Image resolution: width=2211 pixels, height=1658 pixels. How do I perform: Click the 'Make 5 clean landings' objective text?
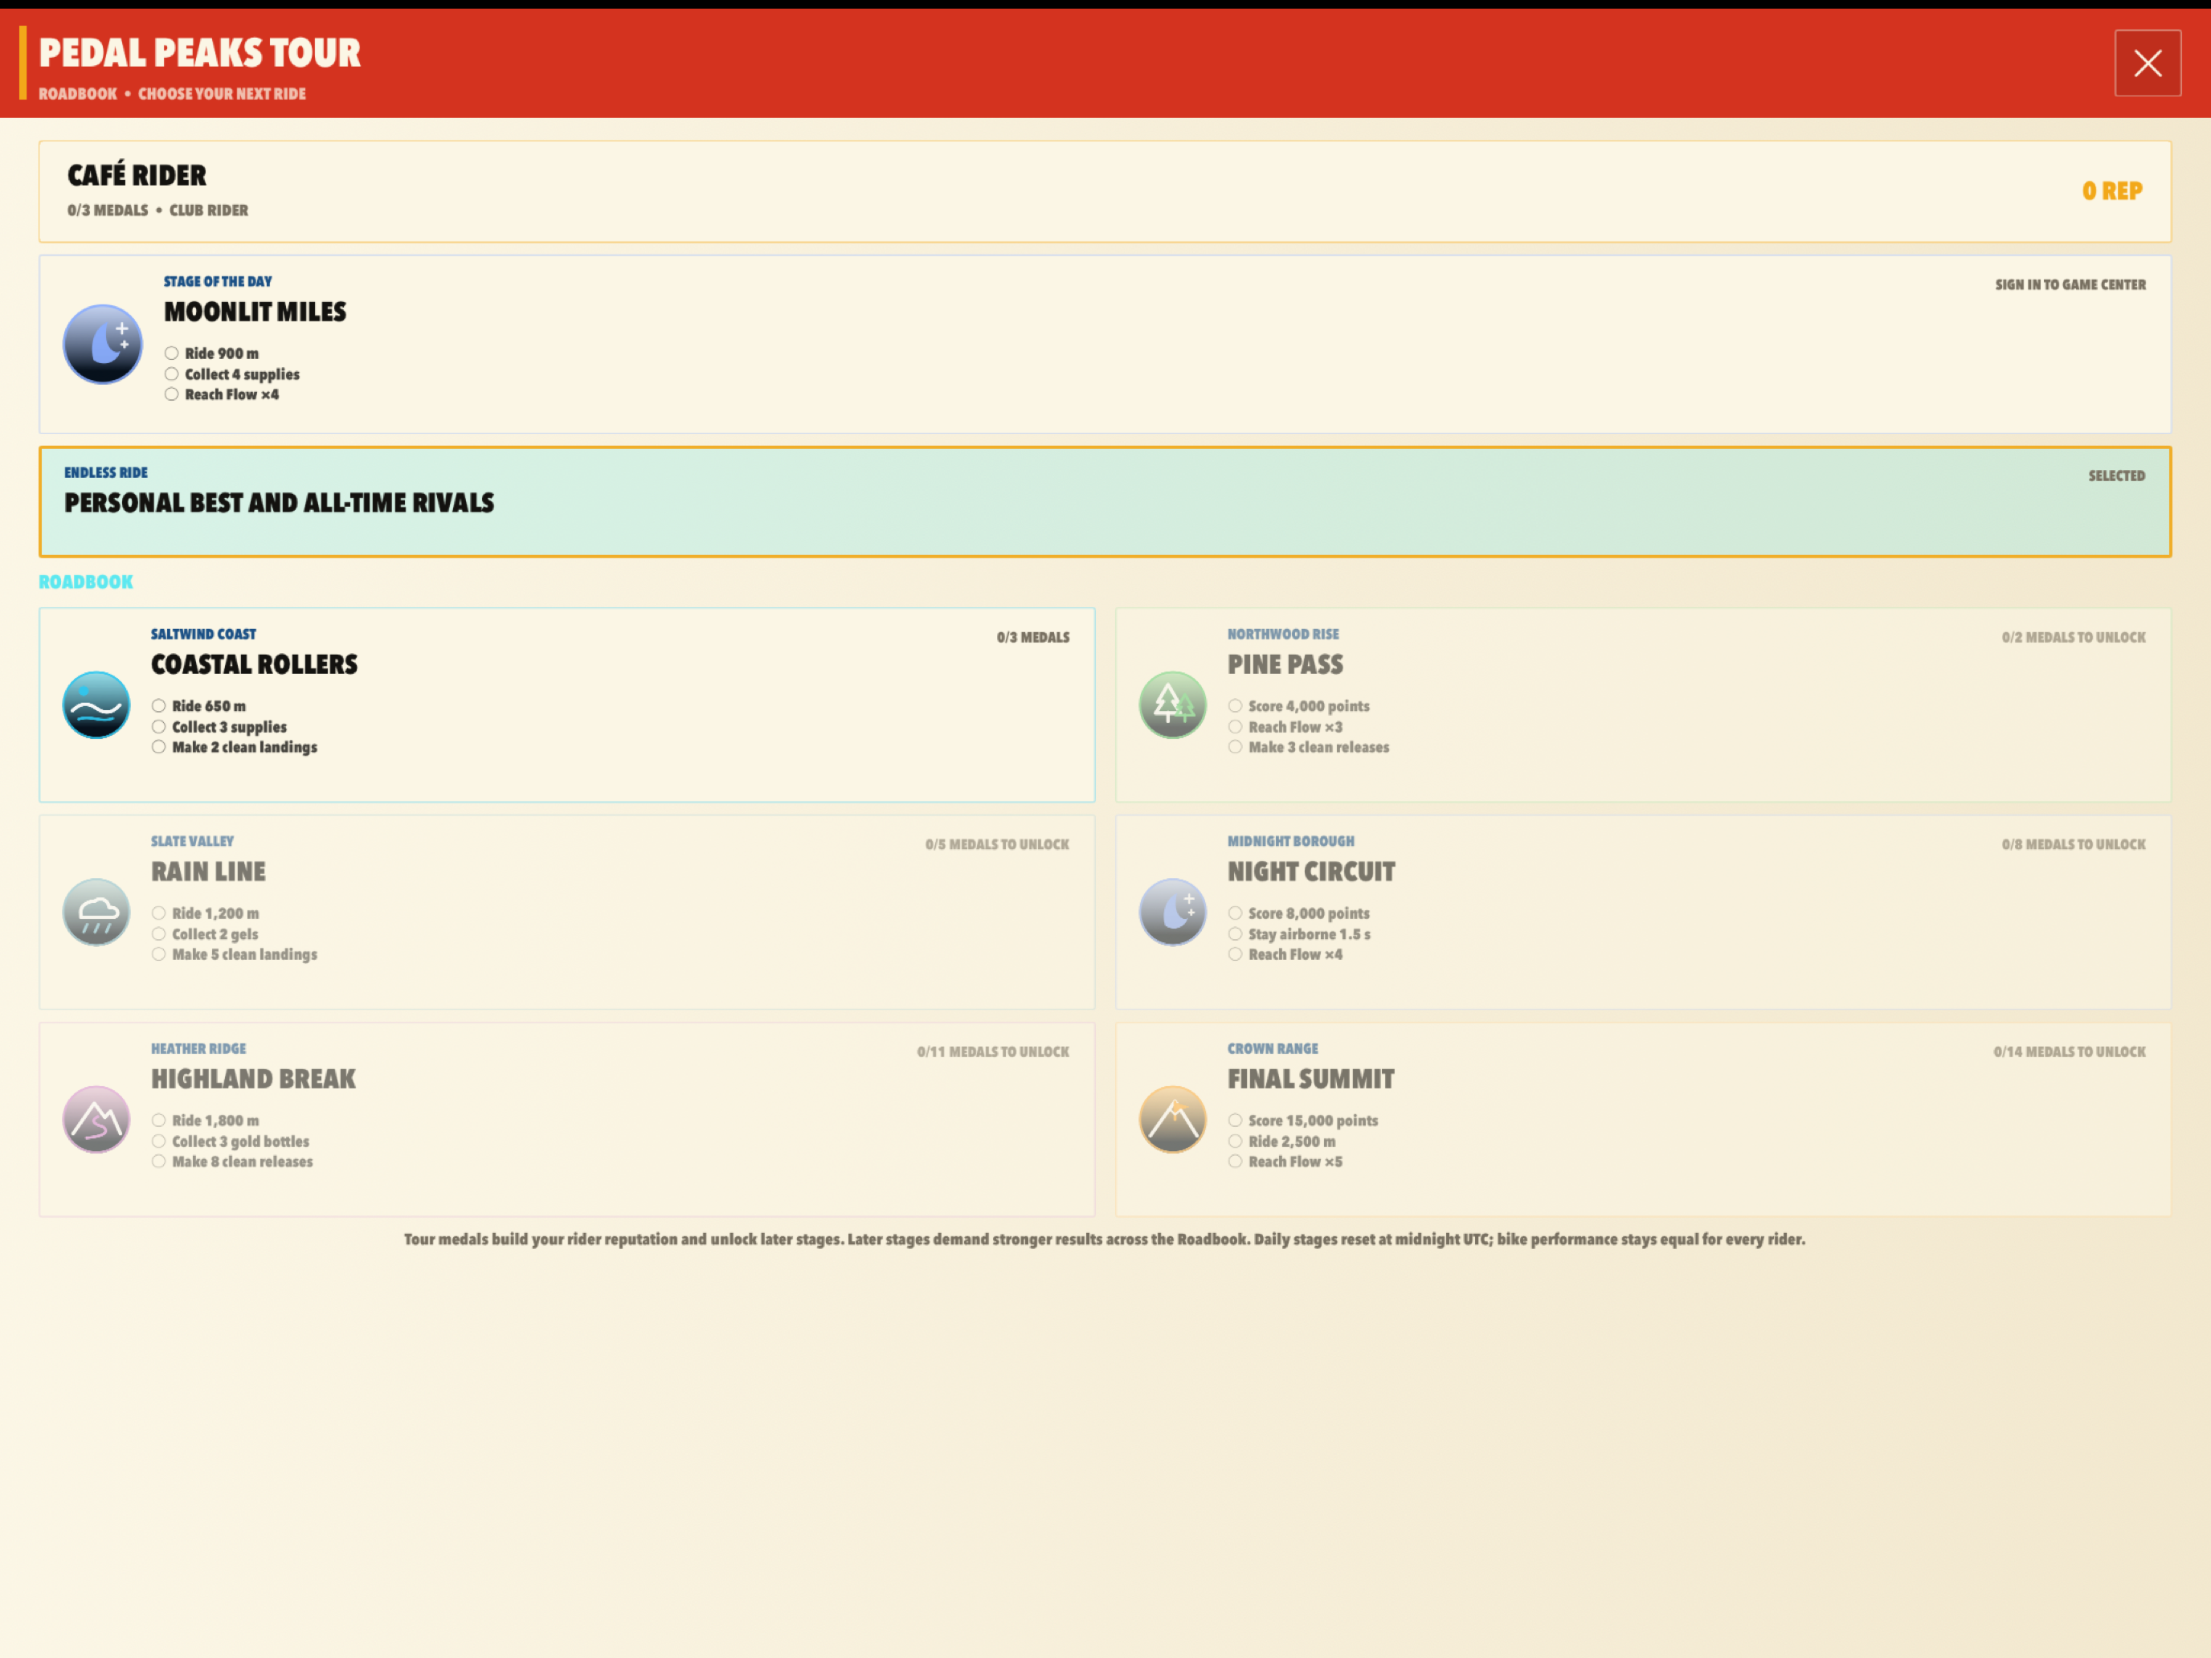pyautogui.click(x=244, y=954)
